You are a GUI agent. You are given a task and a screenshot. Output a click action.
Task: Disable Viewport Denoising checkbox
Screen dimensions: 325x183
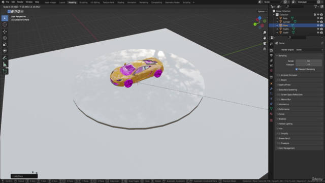297,69
